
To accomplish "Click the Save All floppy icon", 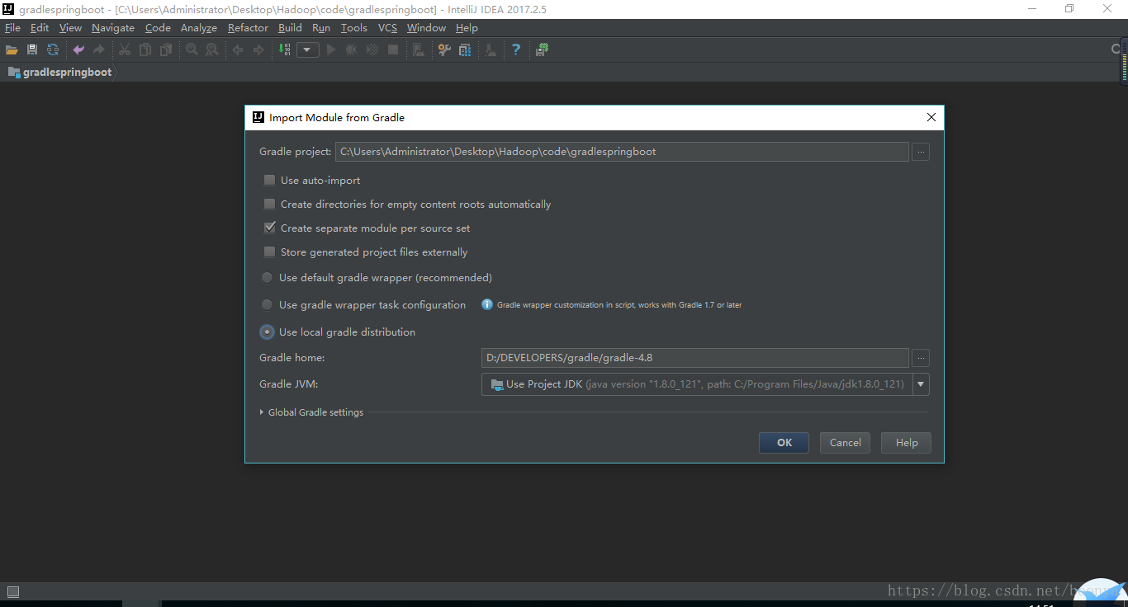I will (x=32, y=50).
